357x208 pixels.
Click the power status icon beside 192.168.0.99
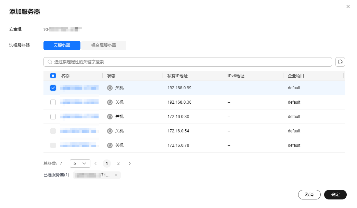110,88
